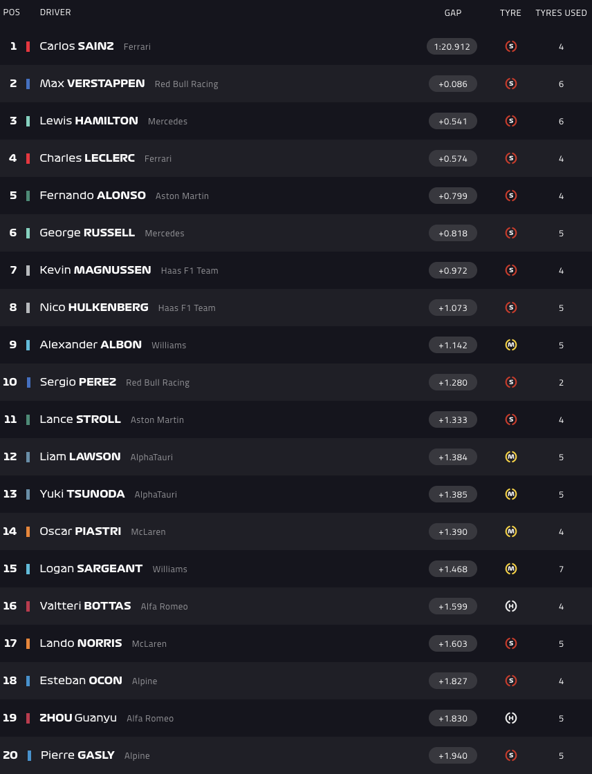The image size is (592, 774).
Task: Select Max Verstappen's driver name
Action: (x=92, y=84)
